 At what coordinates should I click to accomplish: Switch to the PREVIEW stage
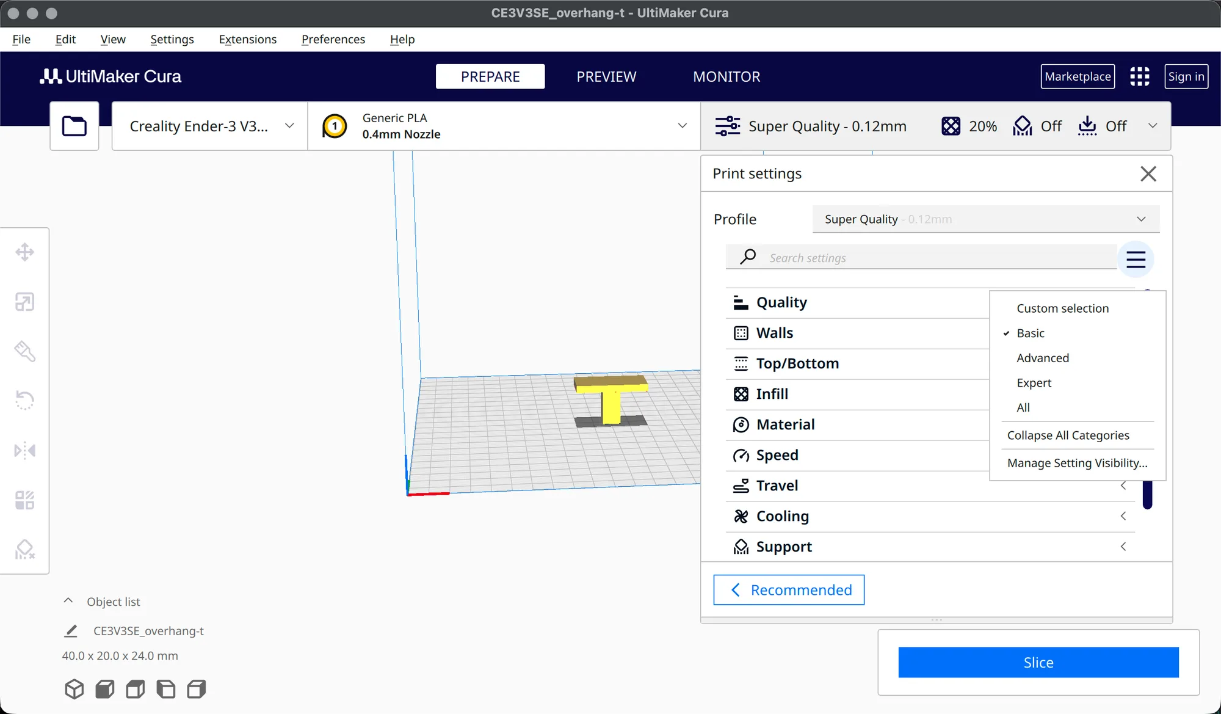click(606, 76)
